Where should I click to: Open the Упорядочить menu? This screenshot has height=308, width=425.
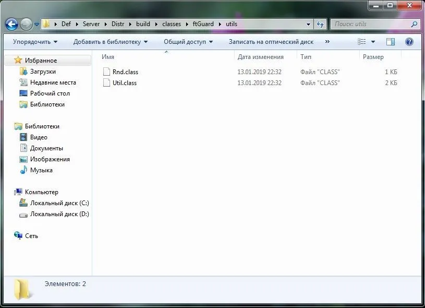(x=35, y=42)
